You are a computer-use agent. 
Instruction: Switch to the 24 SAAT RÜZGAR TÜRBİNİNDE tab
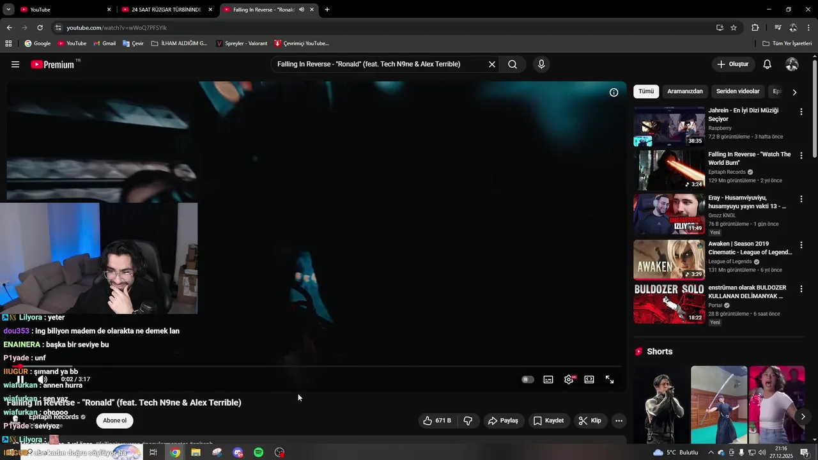point(166,10)
